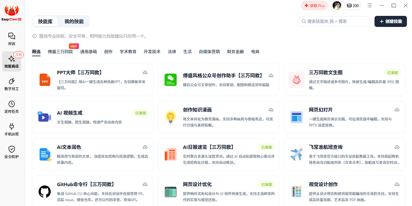Click the EasyClaw logo
412x206 pixels.
pyautogui.click(x=12, y=13)
